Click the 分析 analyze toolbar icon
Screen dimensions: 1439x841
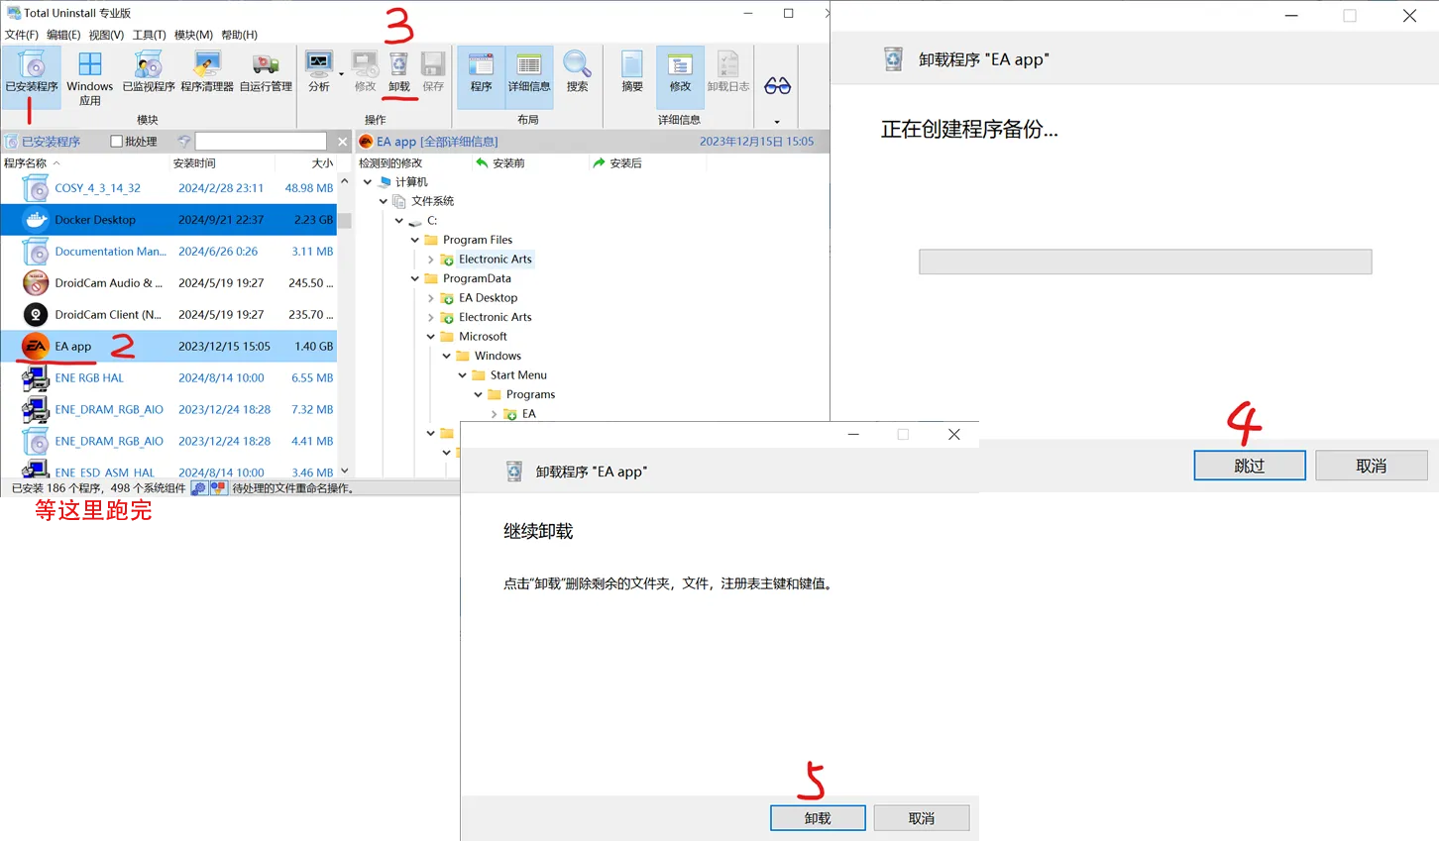click(319, 72)
